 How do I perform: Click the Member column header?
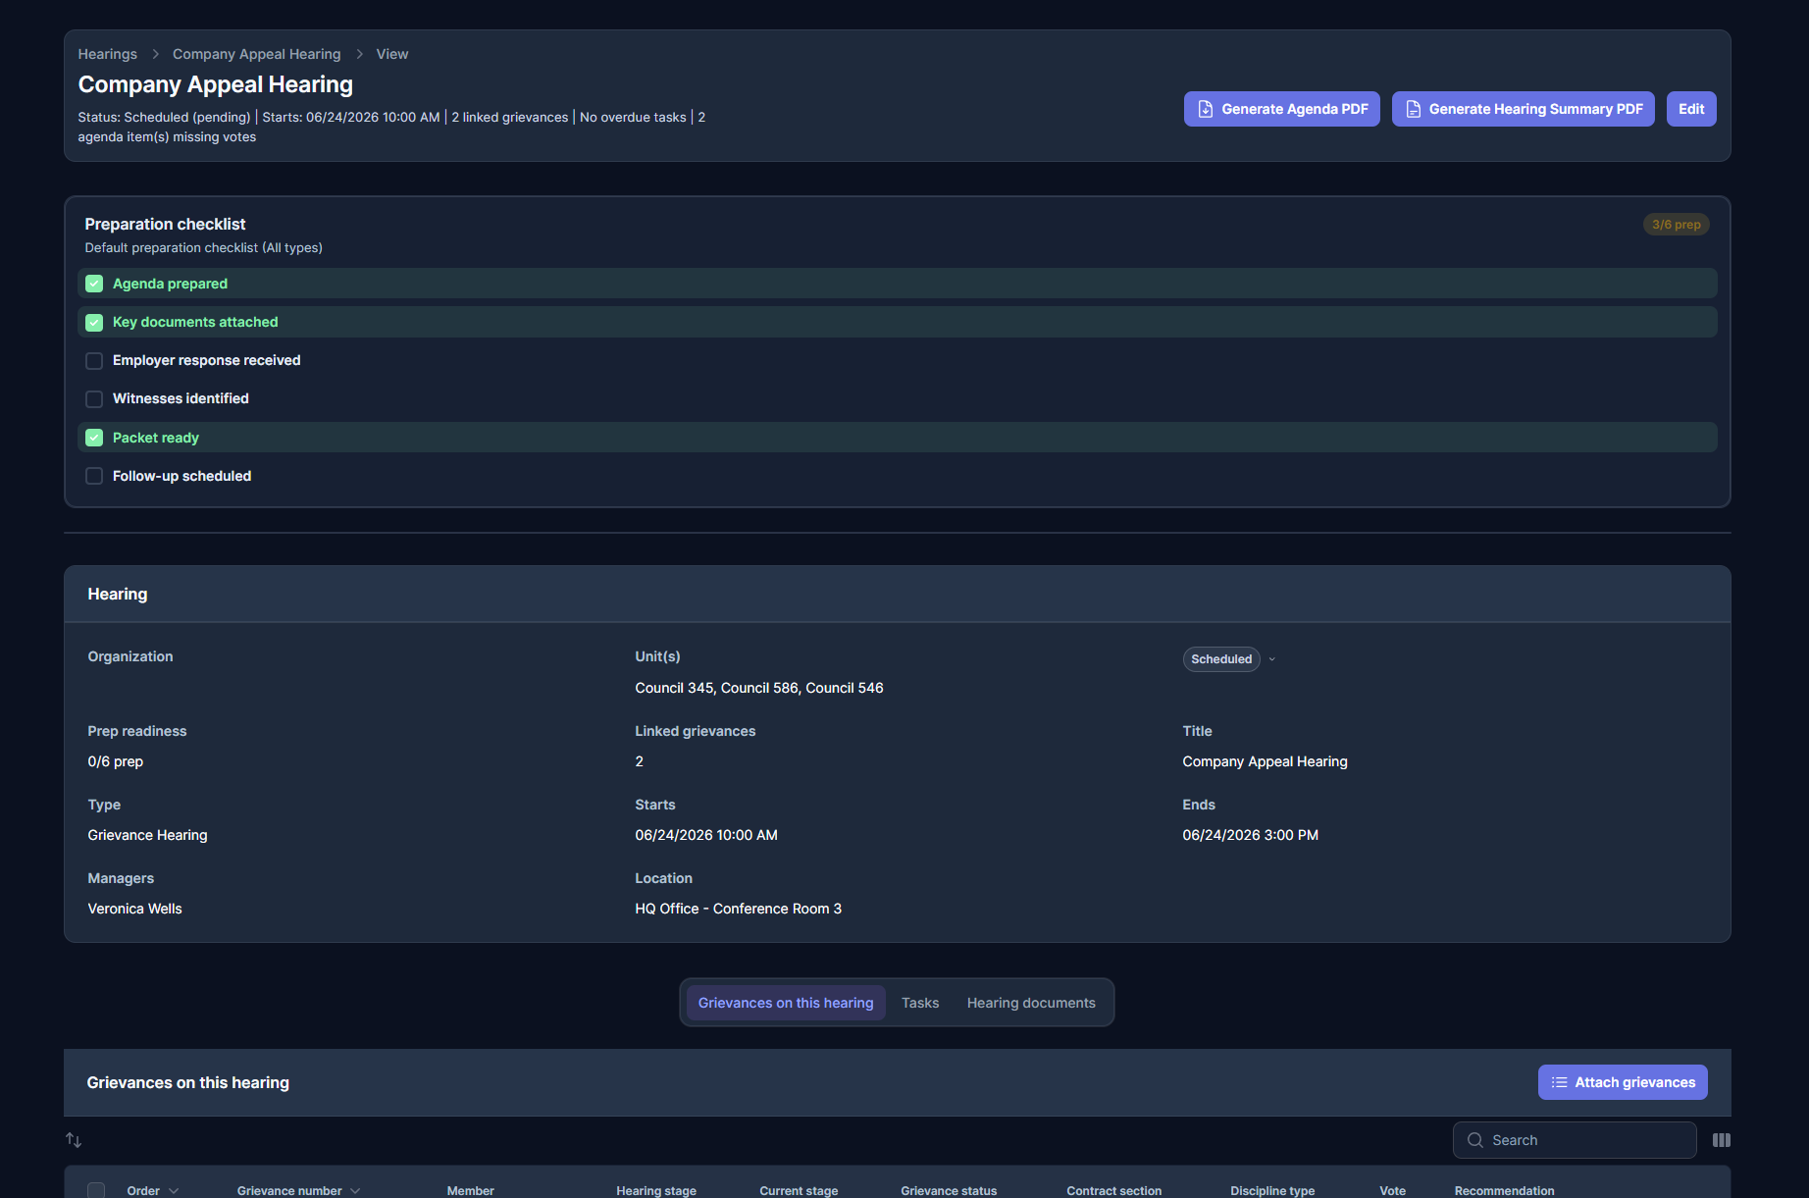point(471,1190)
